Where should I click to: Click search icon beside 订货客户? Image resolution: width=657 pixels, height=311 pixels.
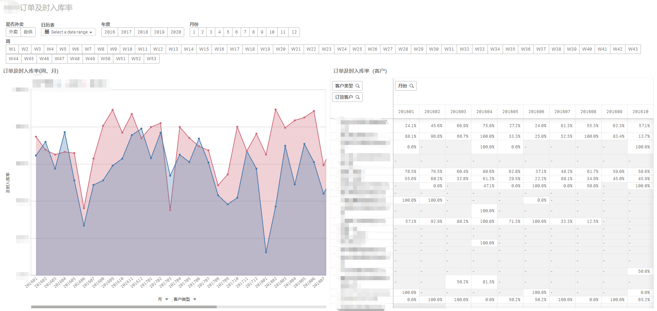point(357,97)
